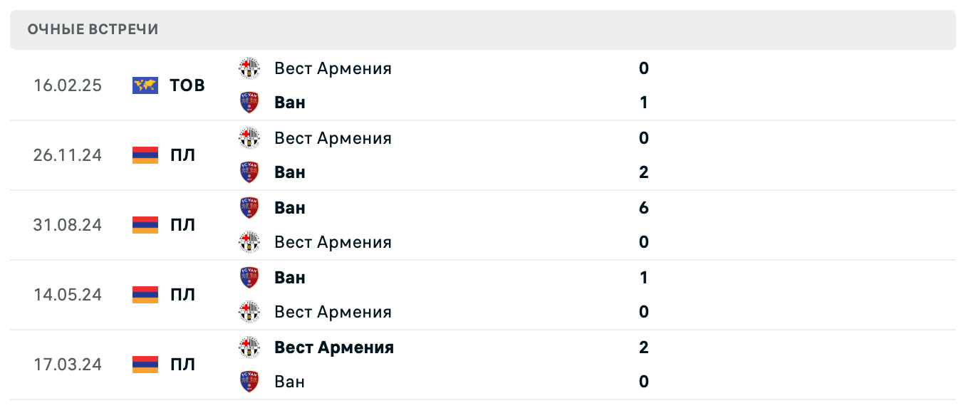Select the Вест Армения crest in bottom row
The image size is (966, 413).
[248, 347]
